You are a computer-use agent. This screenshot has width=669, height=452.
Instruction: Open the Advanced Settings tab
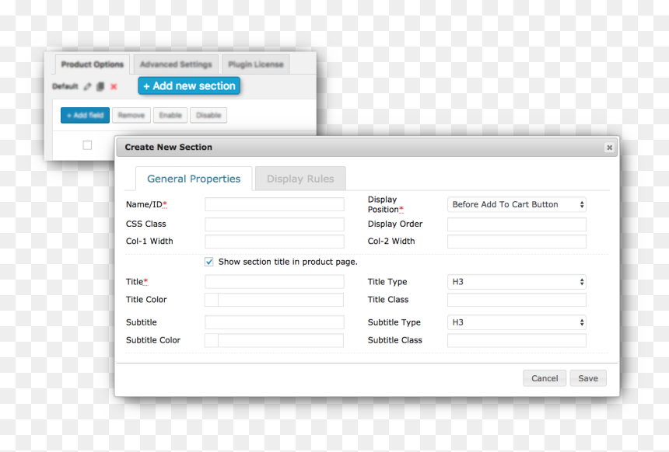click(x=176, y=64)
